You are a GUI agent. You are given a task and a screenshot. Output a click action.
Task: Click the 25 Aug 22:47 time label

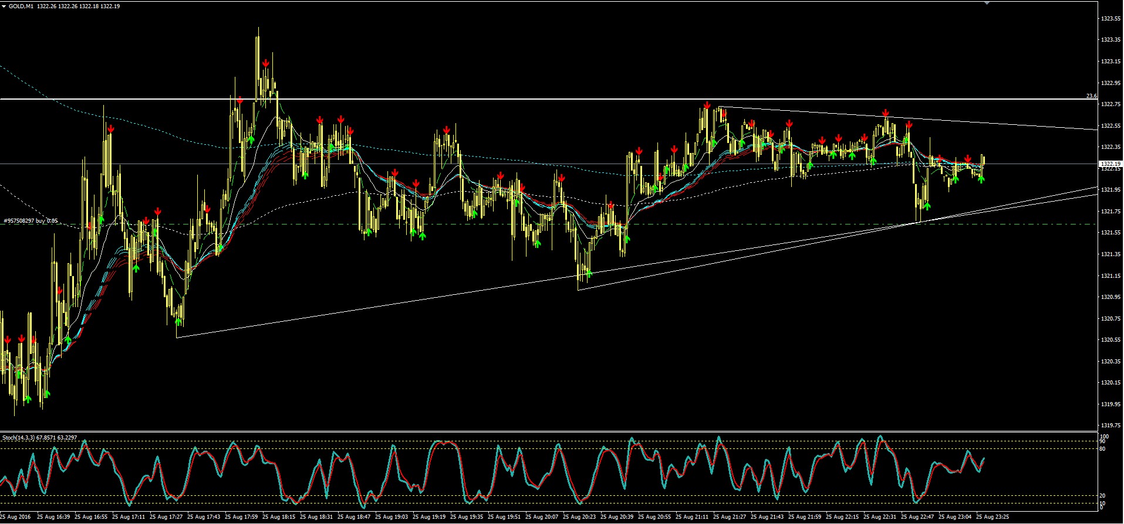tap(917, 517)
